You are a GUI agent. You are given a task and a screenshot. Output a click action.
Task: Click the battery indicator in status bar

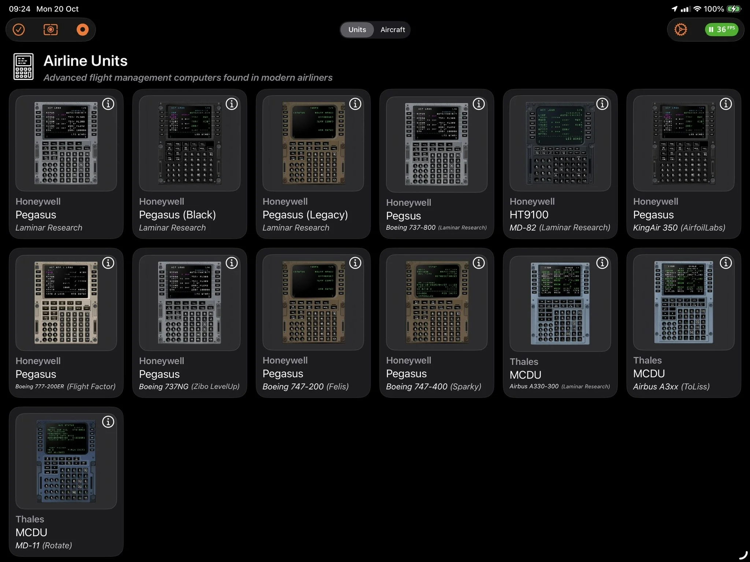point(734,9)
